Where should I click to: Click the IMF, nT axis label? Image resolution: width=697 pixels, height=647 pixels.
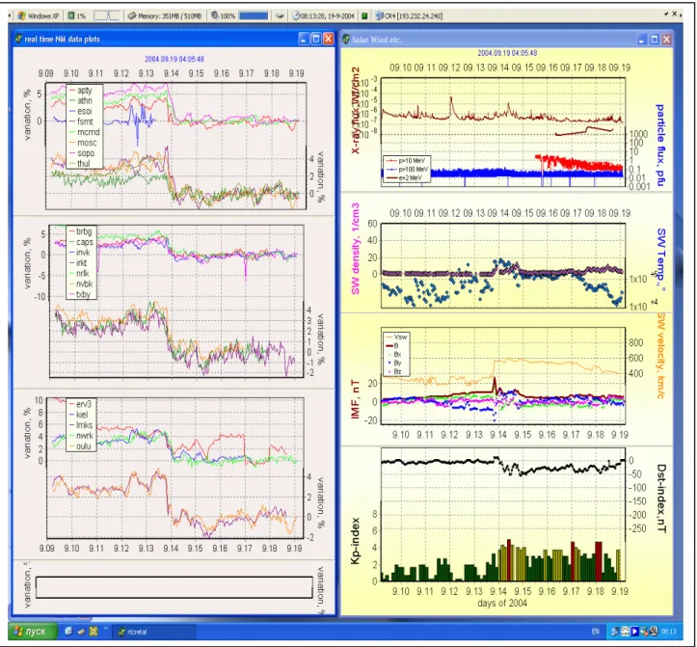356,399
